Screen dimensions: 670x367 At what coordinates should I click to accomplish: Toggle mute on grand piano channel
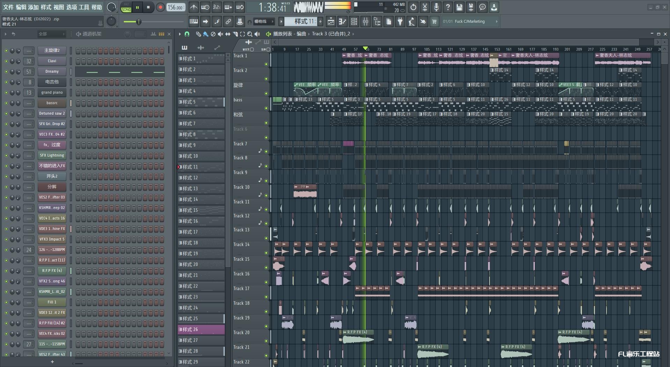pos(6,93)
